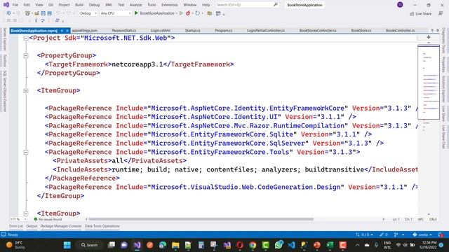Click the search box (Ctrl+Q)

pyautogui.click(x=247, y=5)
